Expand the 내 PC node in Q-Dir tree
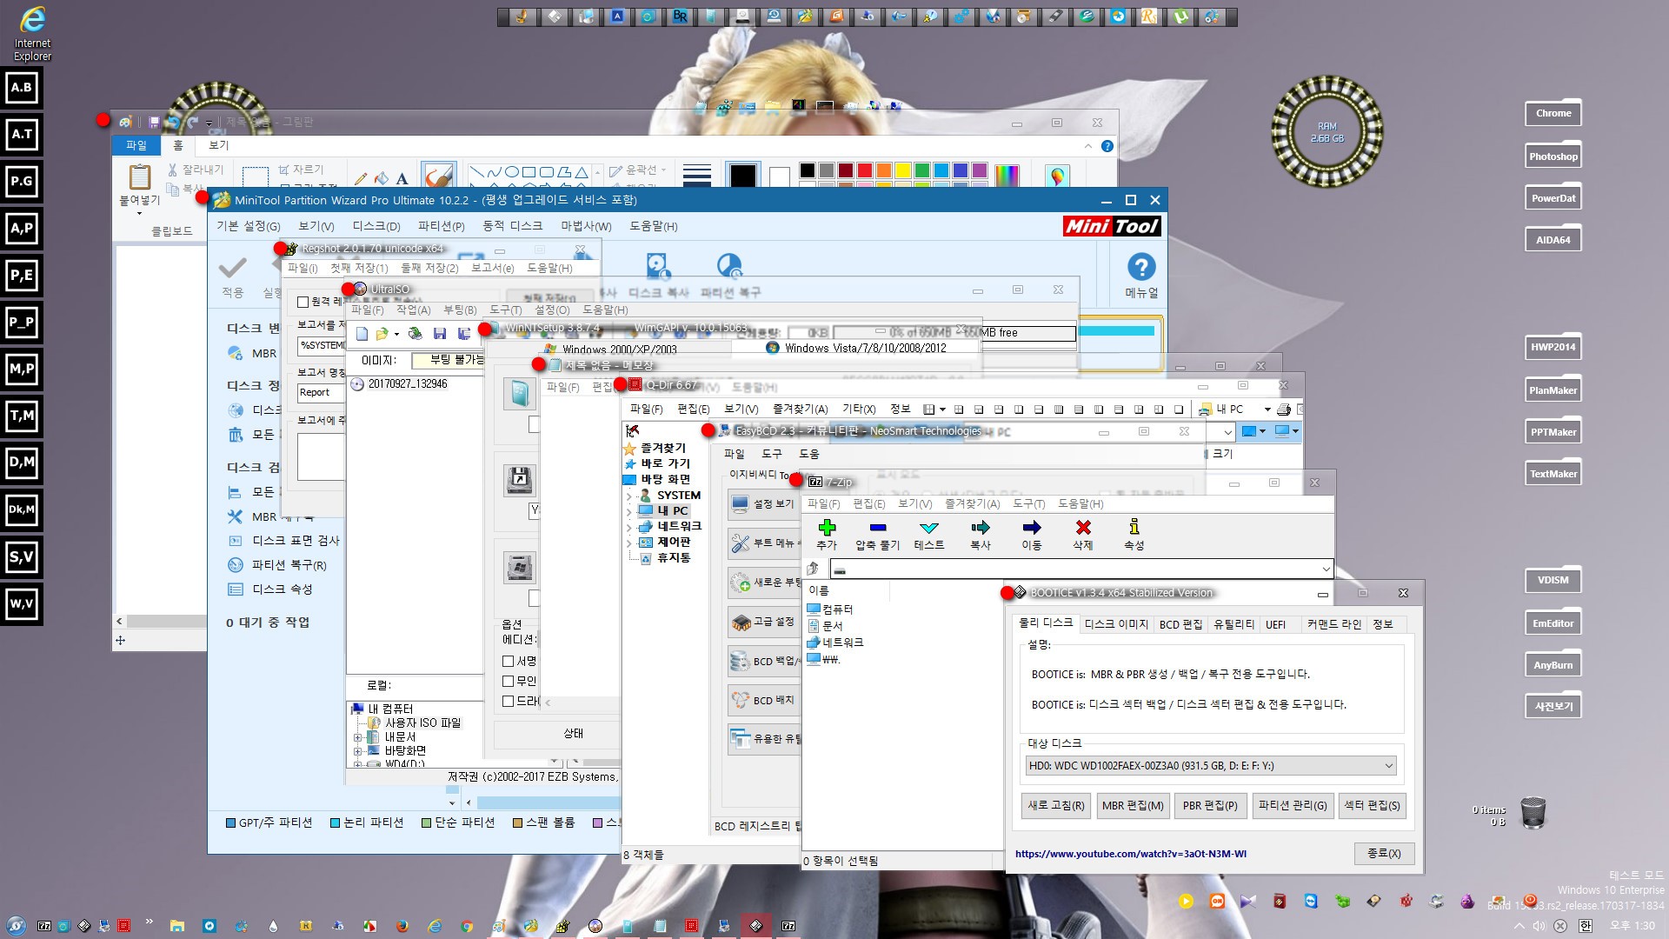Screen dimensions: 1669x939 pos(629,511)
